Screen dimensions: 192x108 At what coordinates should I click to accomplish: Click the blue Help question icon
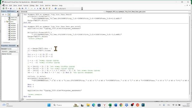click(x=55, y=8)
